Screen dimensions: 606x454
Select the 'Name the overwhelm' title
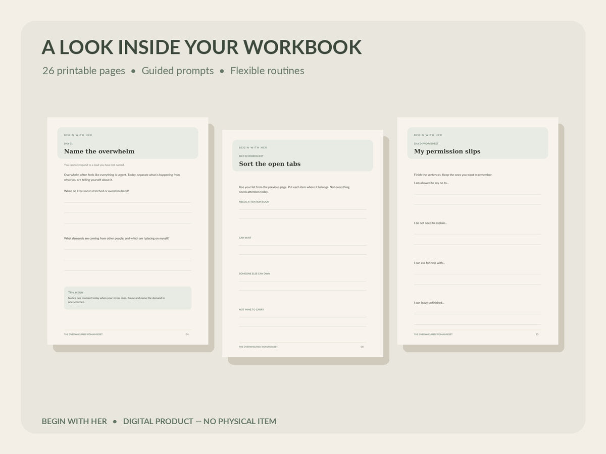pyautogui.click(x=99, y=151)
